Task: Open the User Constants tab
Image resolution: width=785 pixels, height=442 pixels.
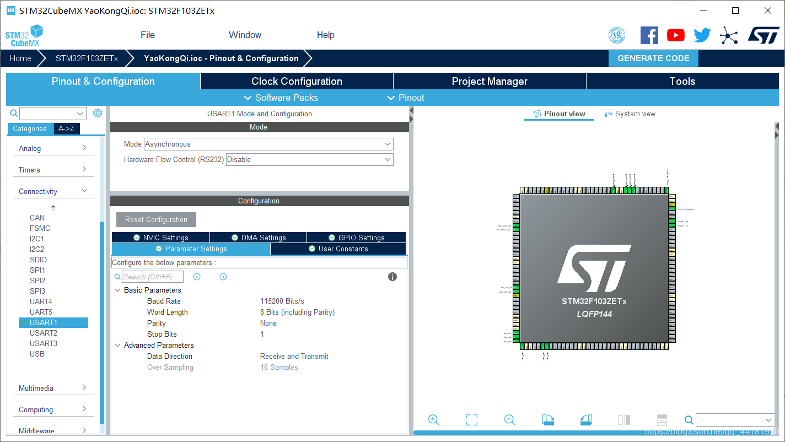Action: pos(338,249)
